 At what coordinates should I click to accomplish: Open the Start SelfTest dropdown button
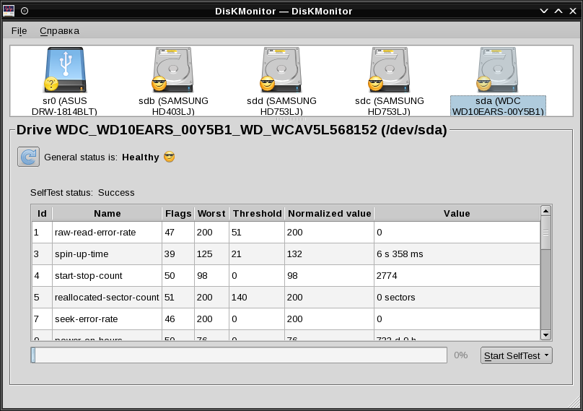tap(516, 355)
